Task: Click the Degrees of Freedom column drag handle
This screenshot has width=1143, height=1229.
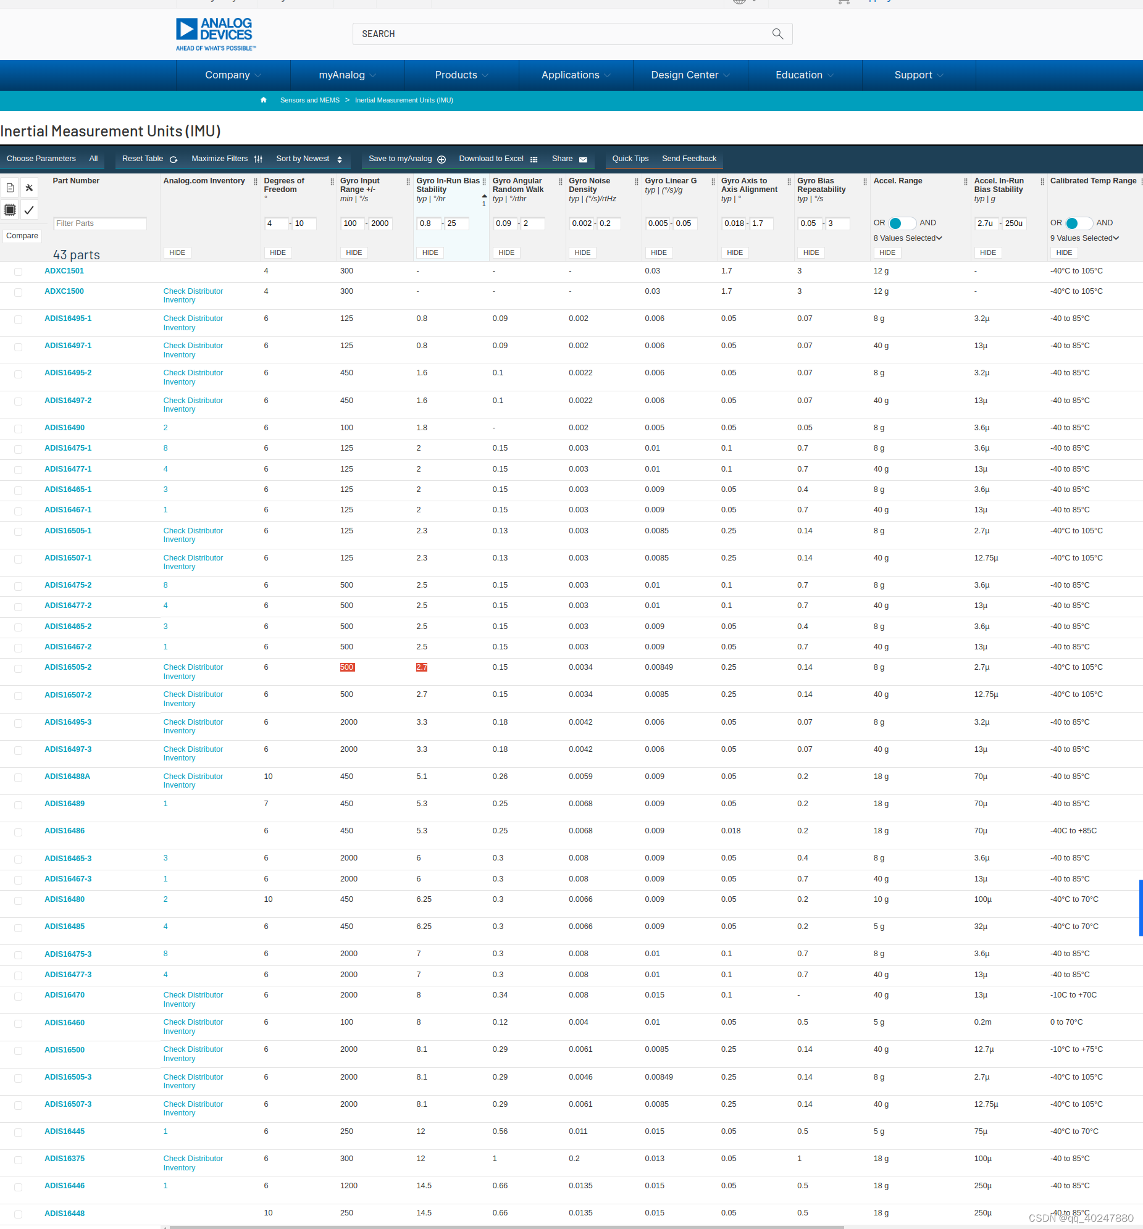Action: point(332,181)
